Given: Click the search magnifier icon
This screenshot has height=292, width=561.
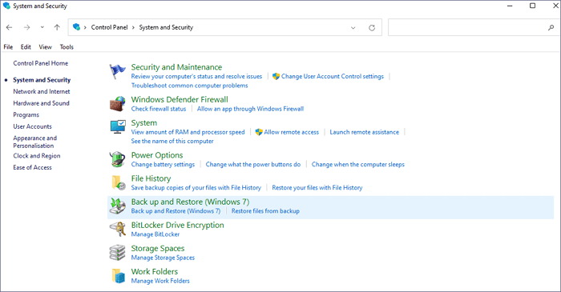Looking at the screenshot, I should [x=551, y=27].
